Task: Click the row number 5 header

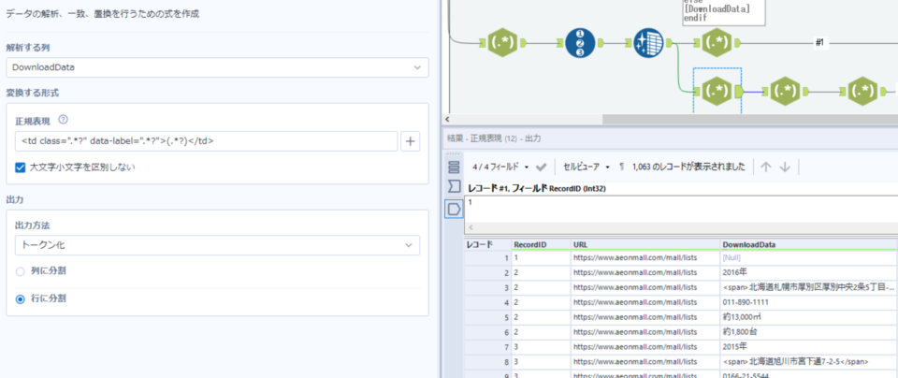Action: tap(487, 317)
